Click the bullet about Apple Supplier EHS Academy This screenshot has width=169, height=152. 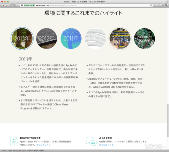[x=115, y=83]
